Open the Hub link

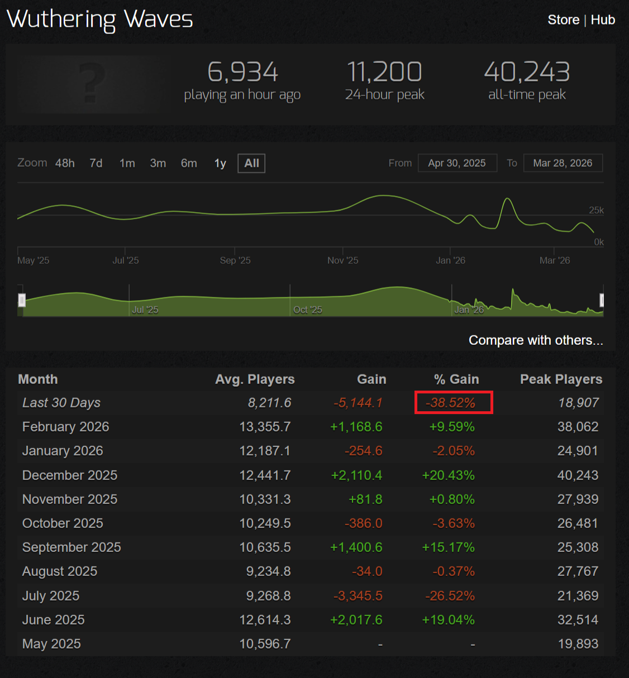(603, 20)
